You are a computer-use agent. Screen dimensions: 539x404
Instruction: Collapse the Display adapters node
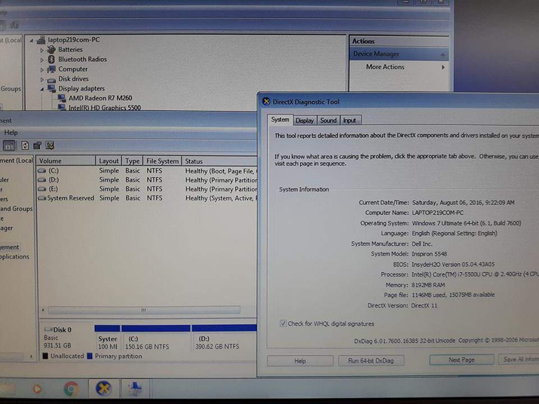(x=42, y=89)
